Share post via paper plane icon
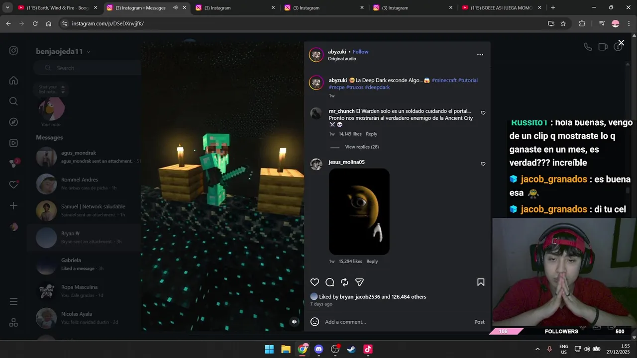 359,282
